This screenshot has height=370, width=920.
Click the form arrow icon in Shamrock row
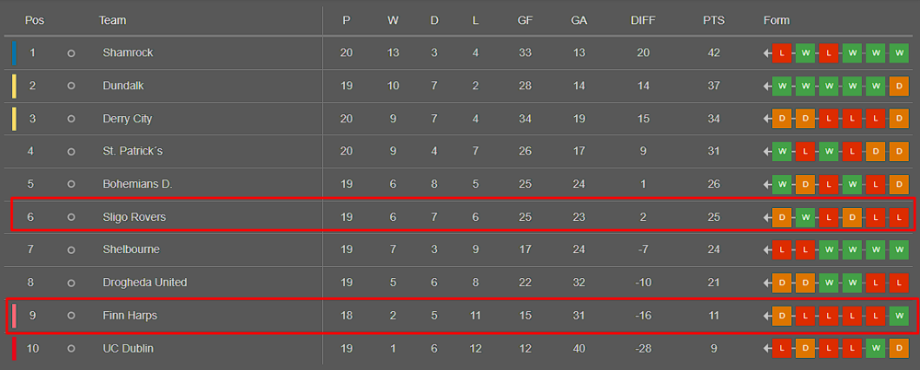point(767,53)
